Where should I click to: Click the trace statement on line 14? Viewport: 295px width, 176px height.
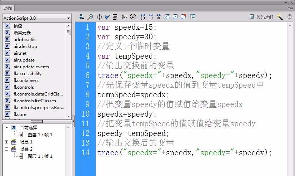[x=185, y=153]
